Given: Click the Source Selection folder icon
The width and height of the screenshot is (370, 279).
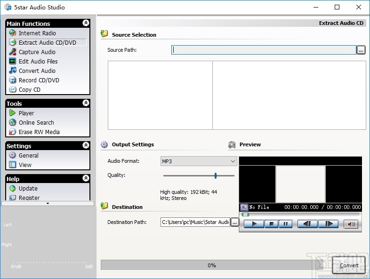Looking at the screenshot, I should pyautogui.click(x=104, y=34).
